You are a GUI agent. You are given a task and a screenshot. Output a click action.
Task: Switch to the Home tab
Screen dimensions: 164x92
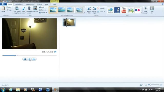(x=10, y=4)
